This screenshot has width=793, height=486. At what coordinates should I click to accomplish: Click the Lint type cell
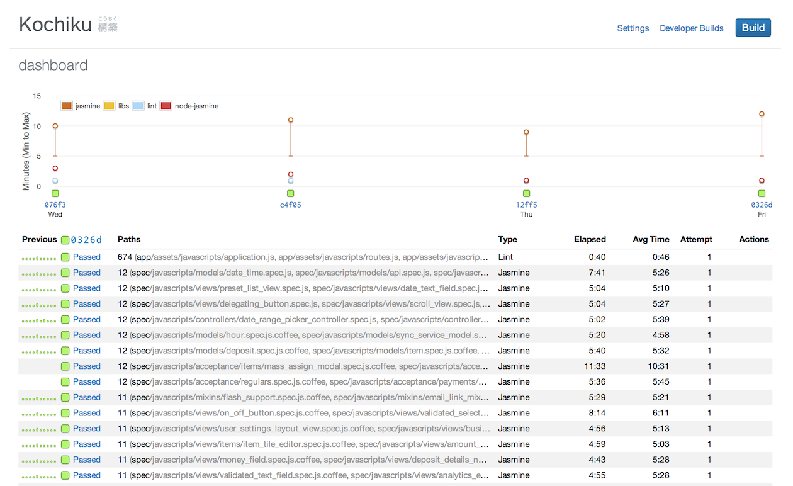505,257
